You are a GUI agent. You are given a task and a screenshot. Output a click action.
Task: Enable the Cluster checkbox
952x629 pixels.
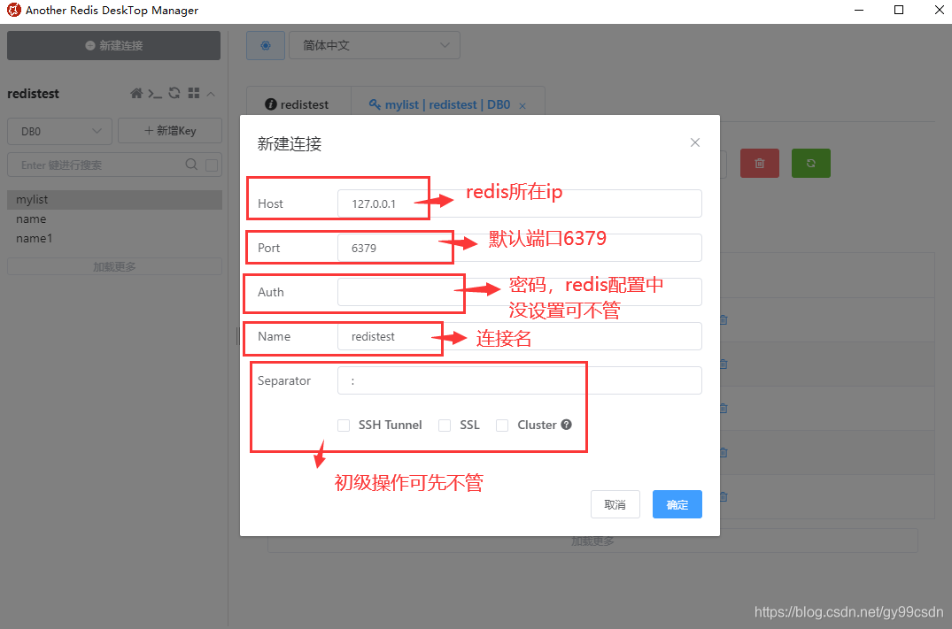click(502, 426)
